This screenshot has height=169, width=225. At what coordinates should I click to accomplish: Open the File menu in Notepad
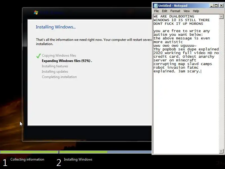pyautogui.click(x=156, y=11)
